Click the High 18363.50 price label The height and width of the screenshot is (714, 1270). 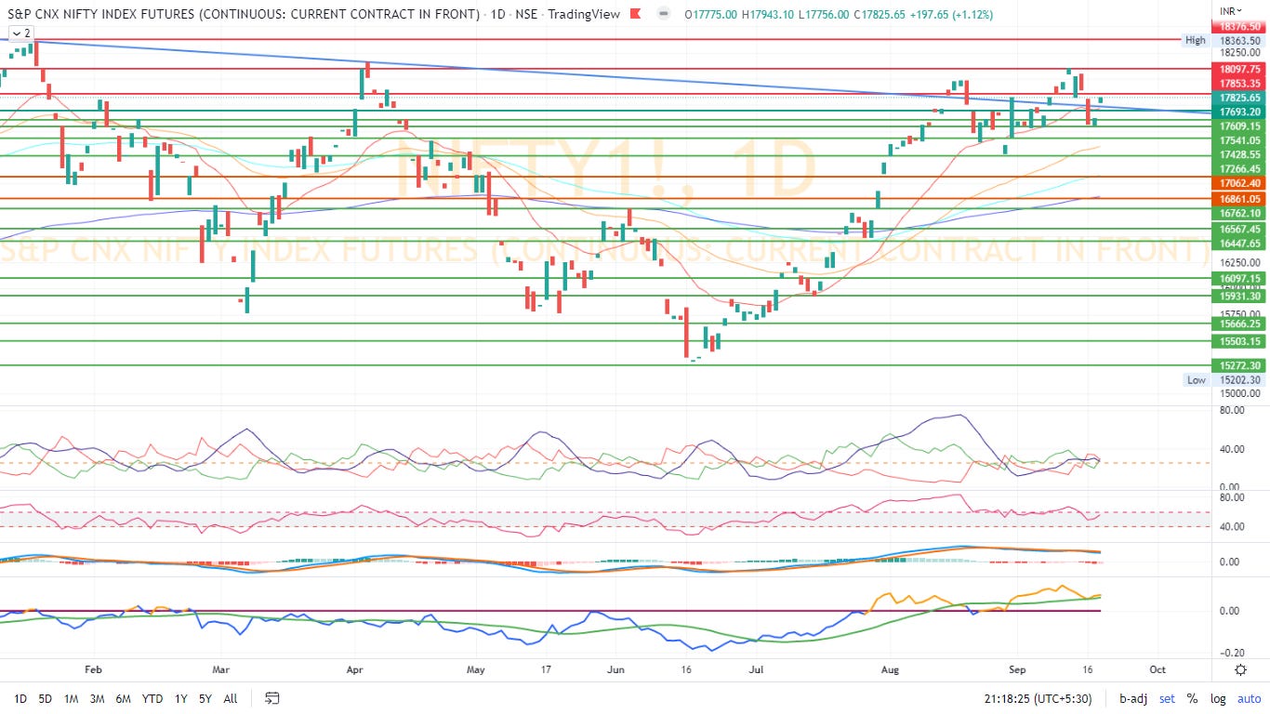1240,41
